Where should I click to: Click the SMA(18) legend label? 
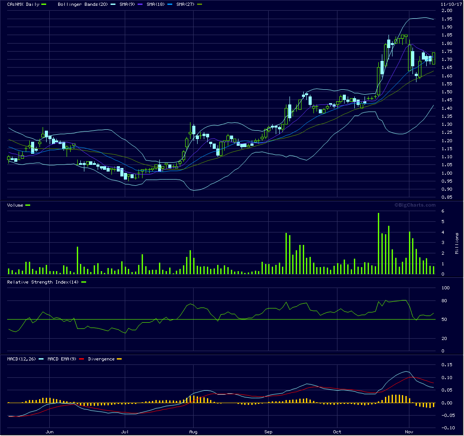(155, 4)
